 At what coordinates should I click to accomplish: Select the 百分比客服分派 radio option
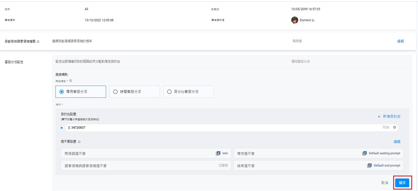coord(188,92)
